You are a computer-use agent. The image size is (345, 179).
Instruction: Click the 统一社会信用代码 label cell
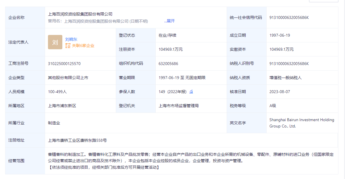click(x=246, y=17)
